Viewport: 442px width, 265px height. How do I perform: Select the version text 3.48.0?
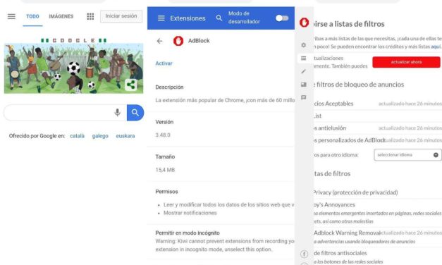pyautogui.click(x=163, y=135)
